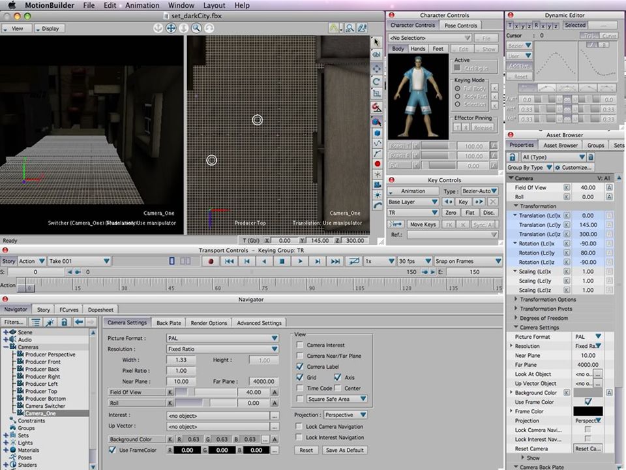Click the key icon left of Move Keys
This screenshot has height=470, width=626.
pyautogui.click(x=396, y=224)
